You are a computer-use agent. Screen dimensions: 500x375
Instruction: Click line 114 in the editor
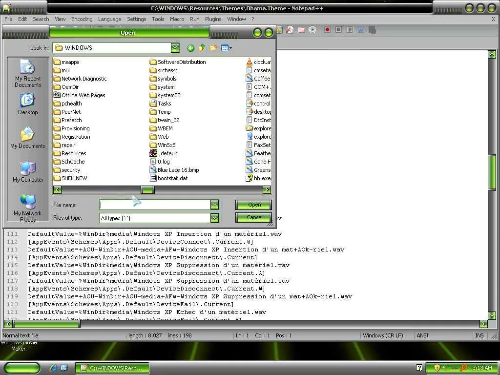(x=142, y=257)
